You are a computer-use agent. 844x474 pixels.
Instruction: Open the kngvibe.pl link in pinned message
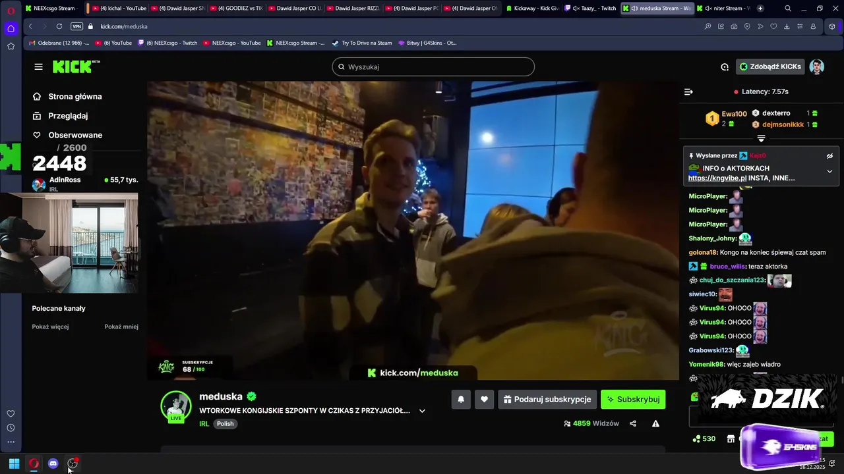[717, 178]
